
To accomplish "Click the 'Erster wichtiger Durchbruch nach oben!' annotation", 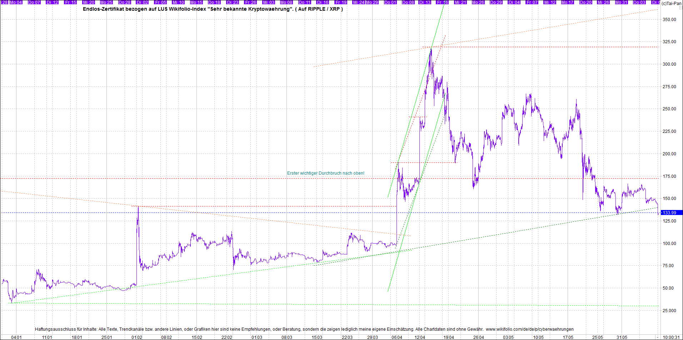I will click(x=326, y=173).
